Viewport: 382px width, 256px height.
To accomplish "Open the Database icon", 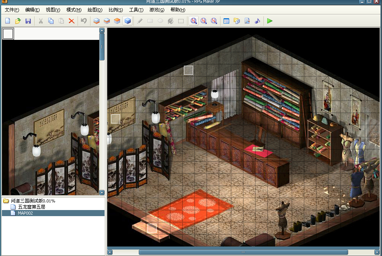I will 226,21.
